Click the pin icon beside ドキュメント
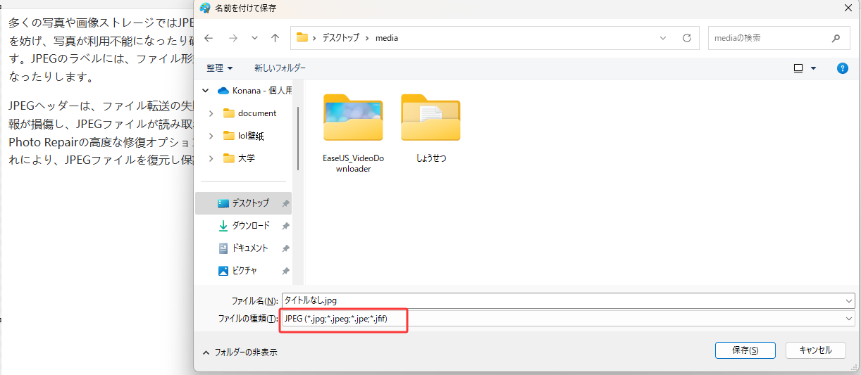This screenshot has width=861, height=375. [285, 248]
